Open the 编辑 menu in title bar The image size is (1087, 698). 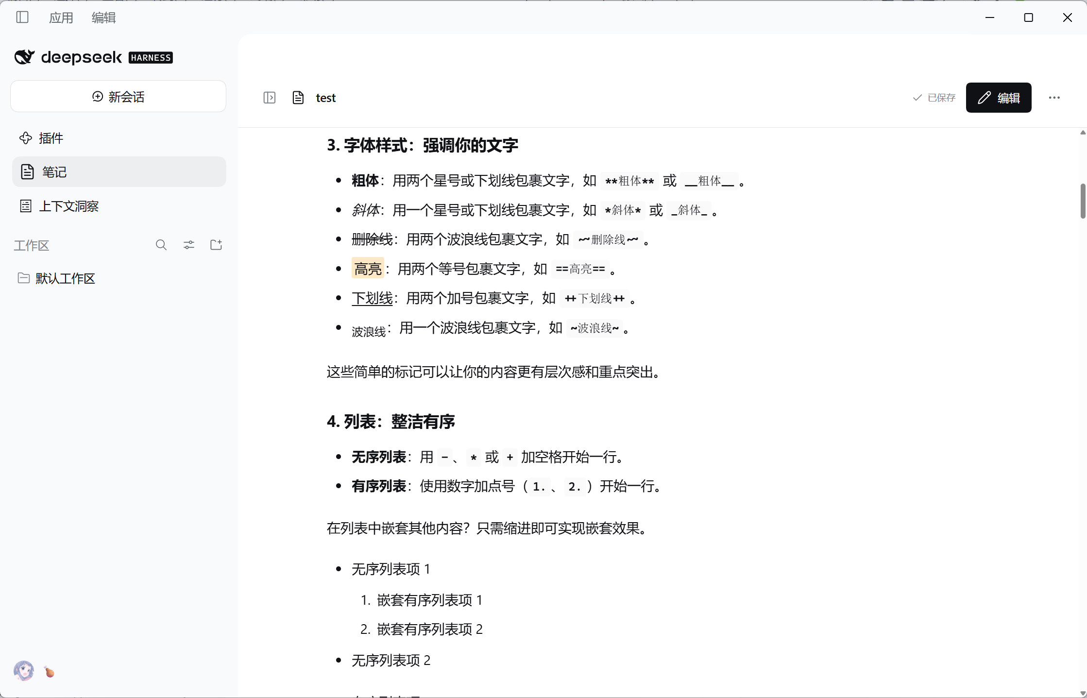(x=103, y=18)
